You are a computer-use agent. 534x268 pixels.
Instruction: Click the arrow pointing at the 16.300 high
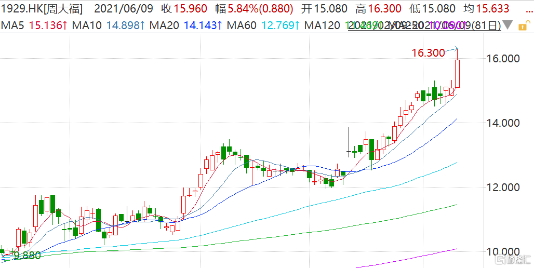pos(452,49)
